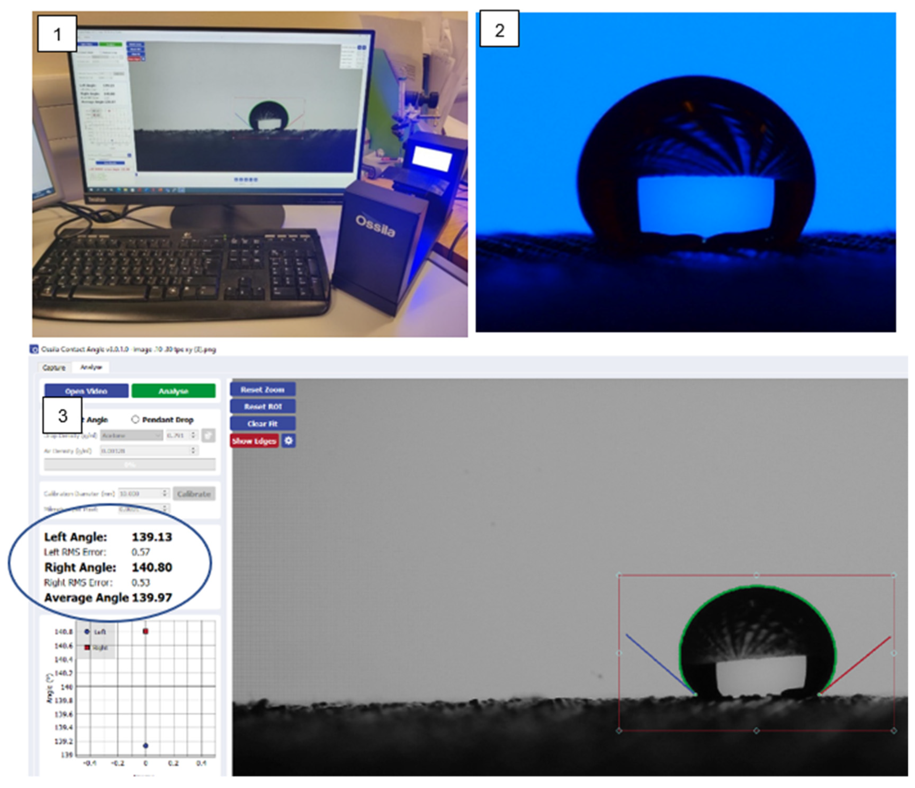
Task: Click the Air Density stepper arrows
Action: 193,450
